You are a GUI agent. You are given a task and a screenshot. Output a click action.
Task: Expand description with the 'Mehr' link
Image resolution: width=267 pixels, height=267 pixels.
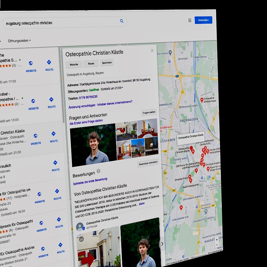[142, 204]
